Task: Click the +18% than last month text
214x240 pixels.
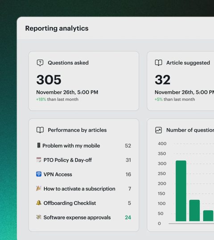Action: [x=57, y=99]
